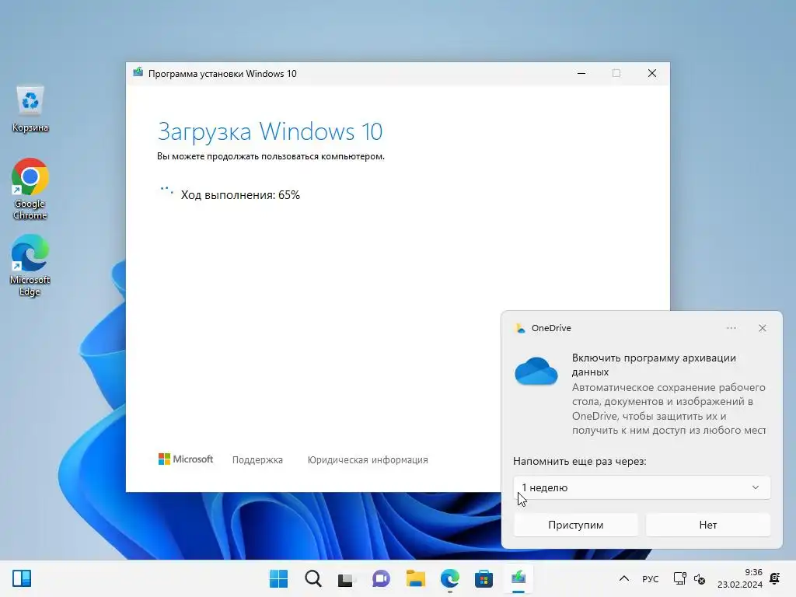Image resolution: width=796 pixels, height=597 pixels.
Task: Click the Приступим button
Action: [576, 525]
